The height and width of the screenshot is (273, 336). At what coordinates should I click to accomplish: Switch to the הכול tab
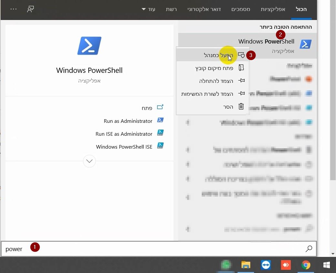tap(301, 9)
